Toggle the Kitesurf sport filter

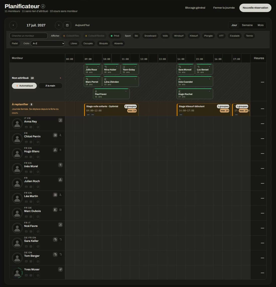tap(194, 36)
